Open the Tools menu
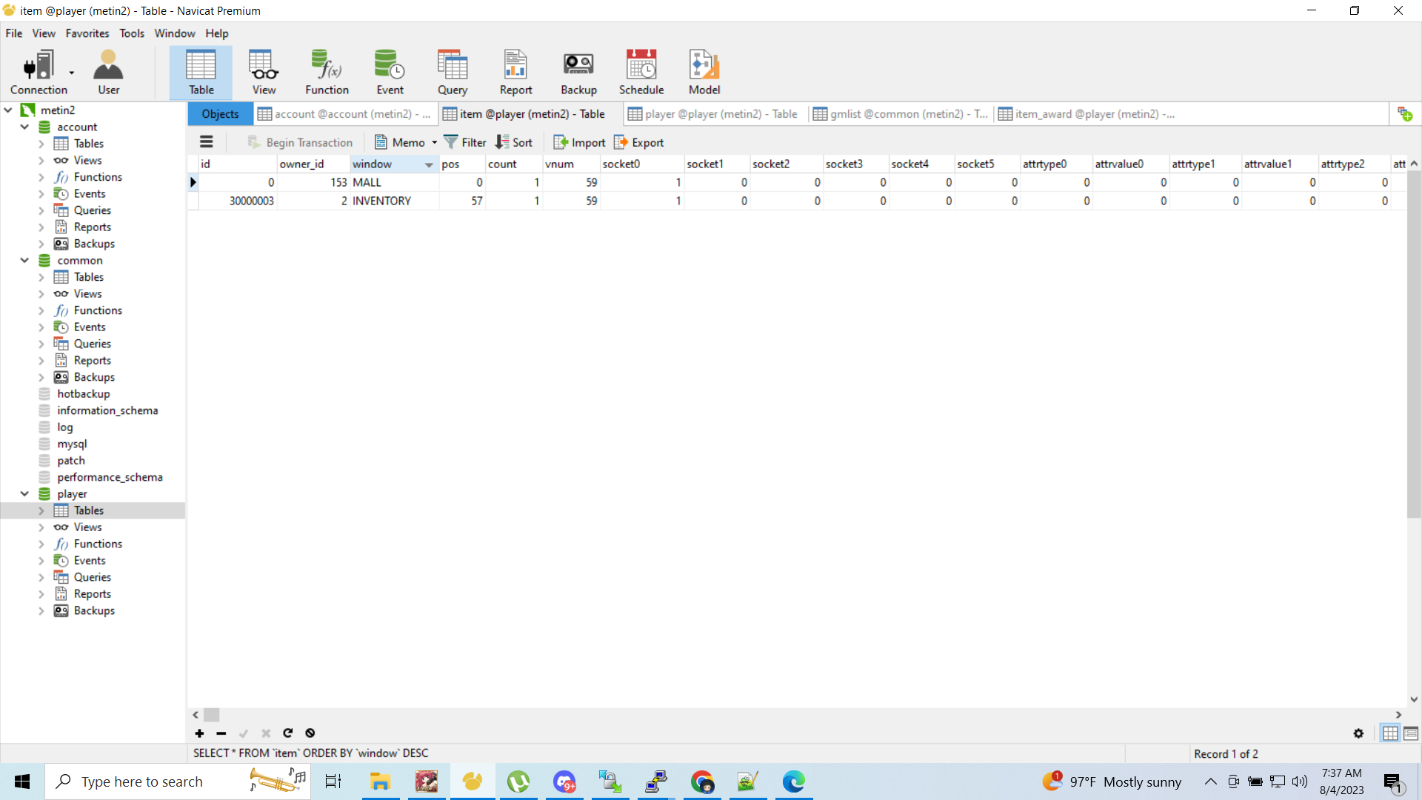 click(132, 33)
